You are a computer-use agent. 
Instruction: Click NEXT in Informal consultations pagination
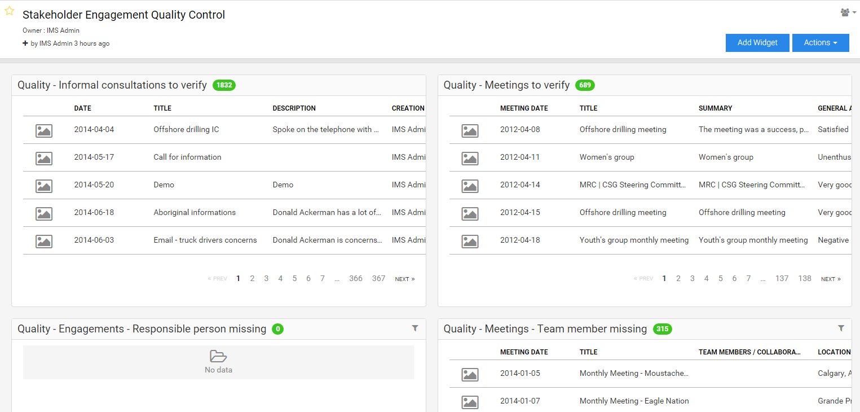tap(404, 279)
